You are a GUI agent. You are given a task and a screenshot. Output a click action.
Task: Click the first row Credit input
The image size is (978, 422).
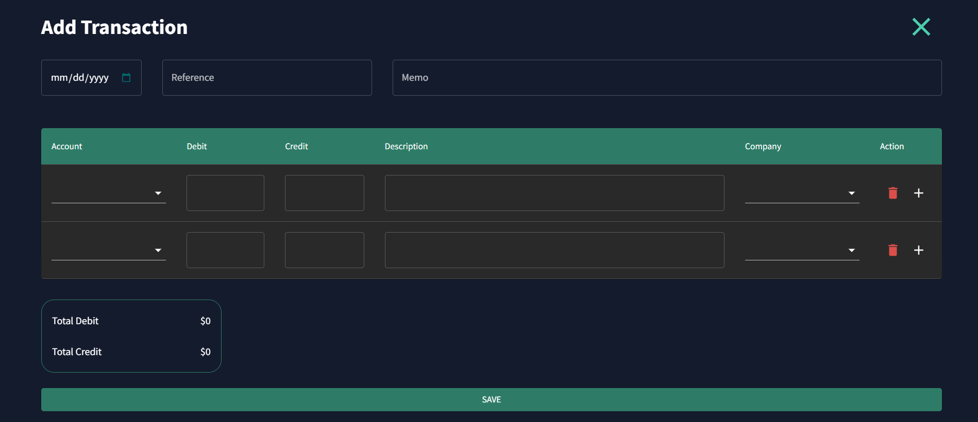[324, 193]
